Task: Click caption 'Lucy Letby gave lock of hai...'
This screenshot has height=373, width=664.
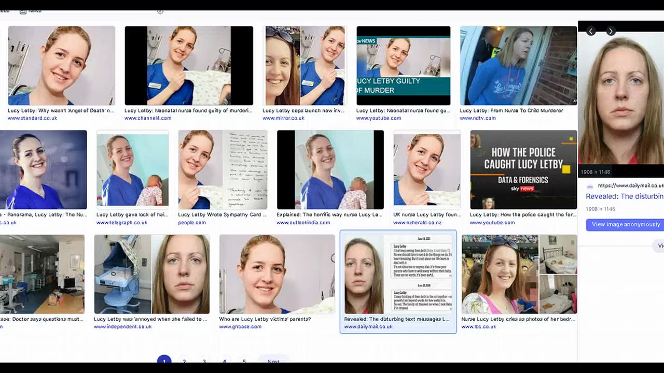Action: click(x=132, y=215)
